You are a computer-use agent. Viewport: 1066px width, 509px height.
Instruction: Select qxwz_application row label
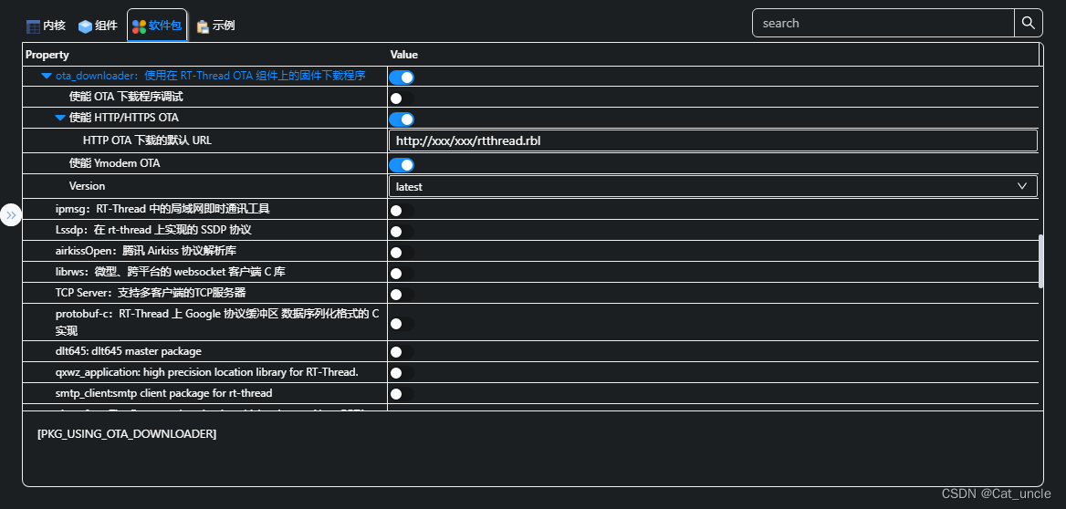click(206, 372)
